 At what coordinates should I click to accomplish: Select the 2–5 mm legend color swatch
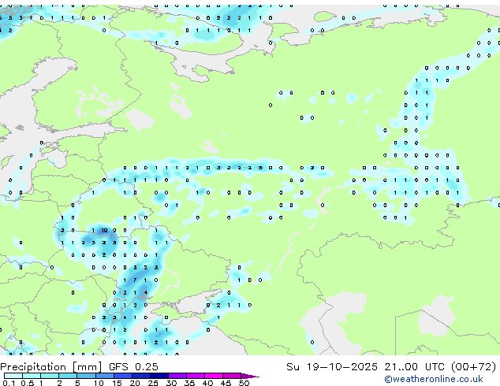click(68, 376)
